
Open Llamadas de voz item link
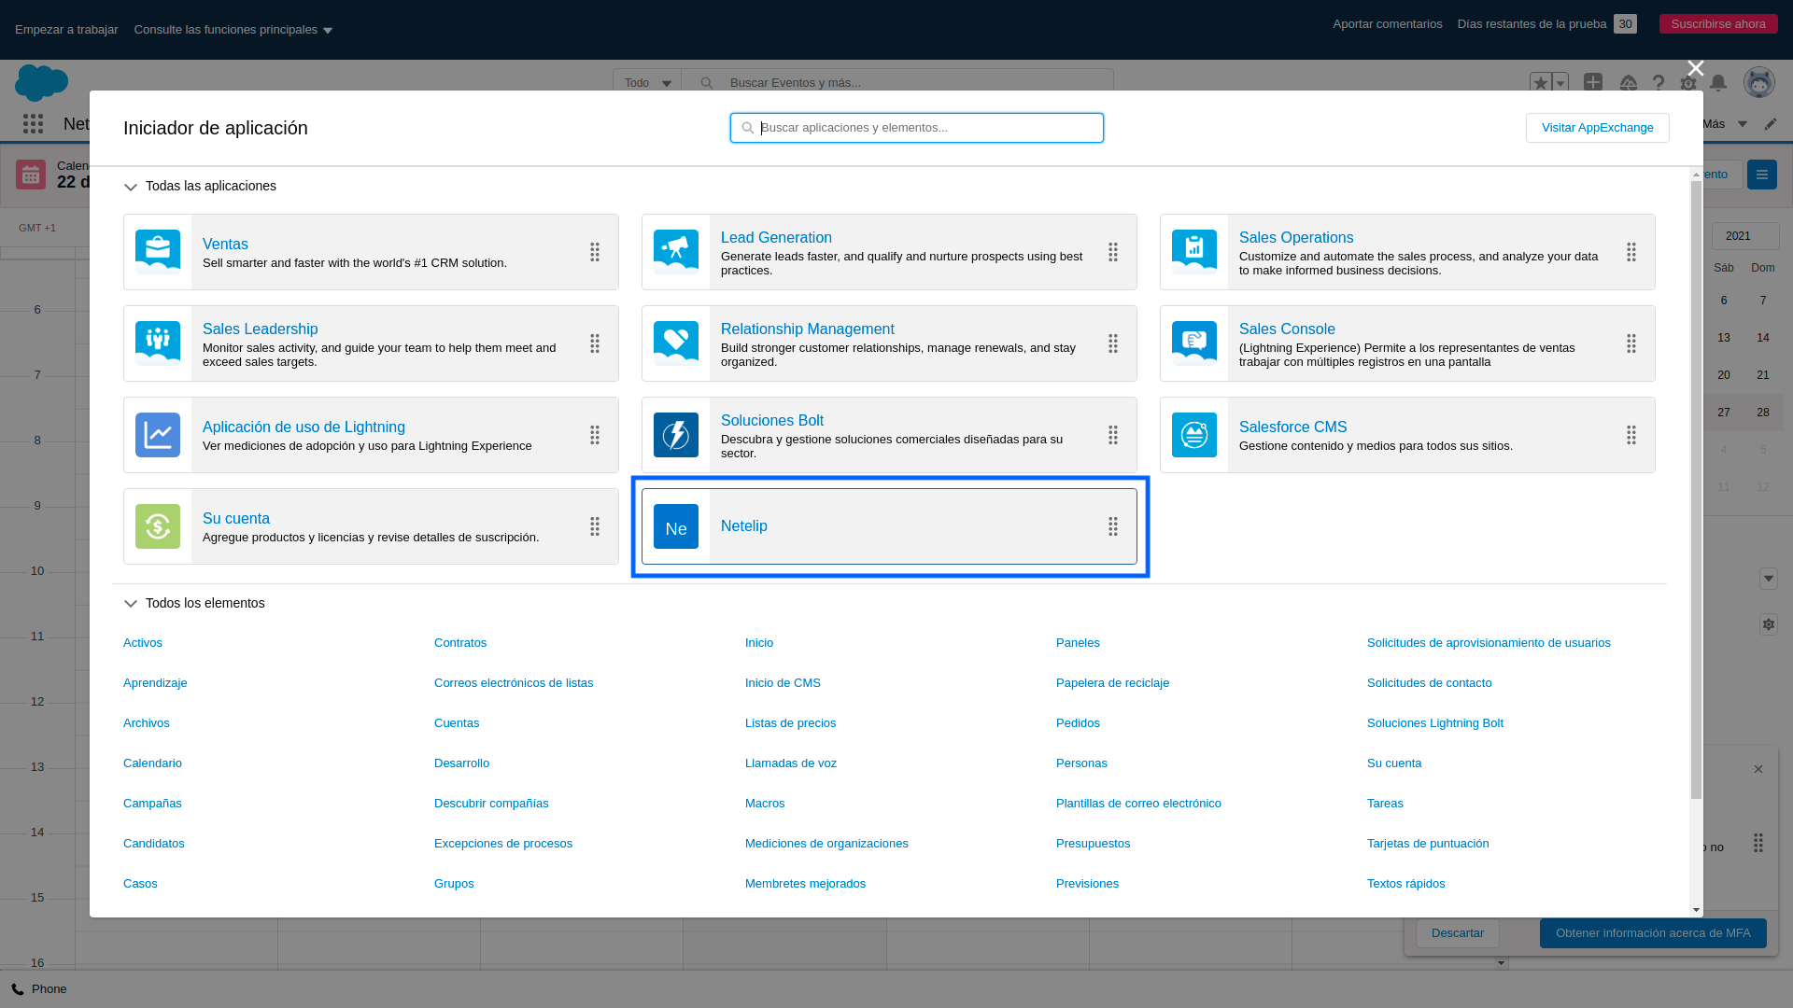[791, 763]
